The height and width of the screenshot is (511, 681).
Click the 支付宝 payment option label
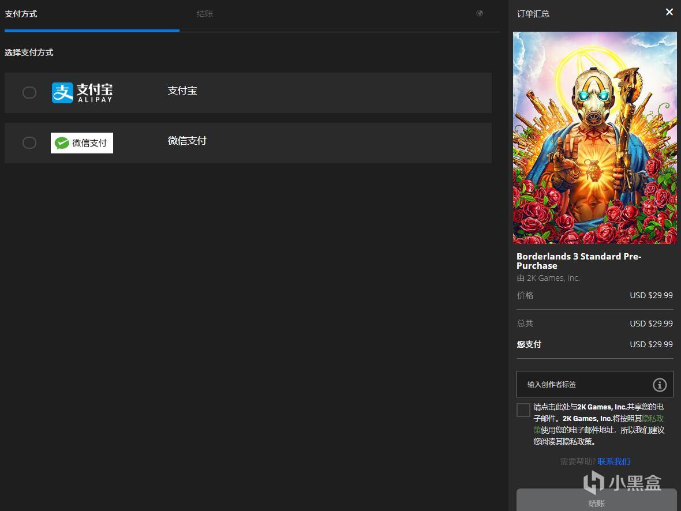pos(182,91)
